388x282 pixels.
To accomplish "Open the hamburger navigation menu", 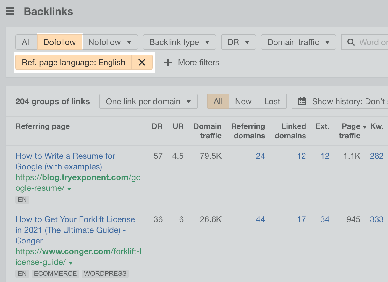I will 10,11.
